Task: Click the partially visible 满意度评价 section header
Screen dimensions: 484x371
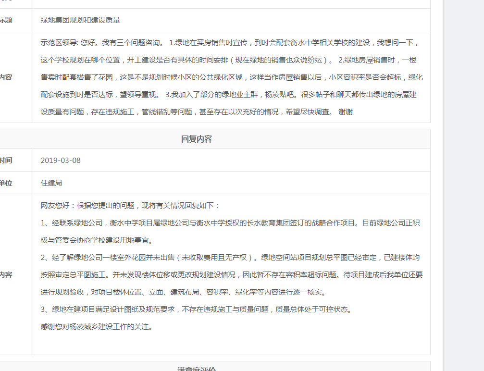Action: 196,369
